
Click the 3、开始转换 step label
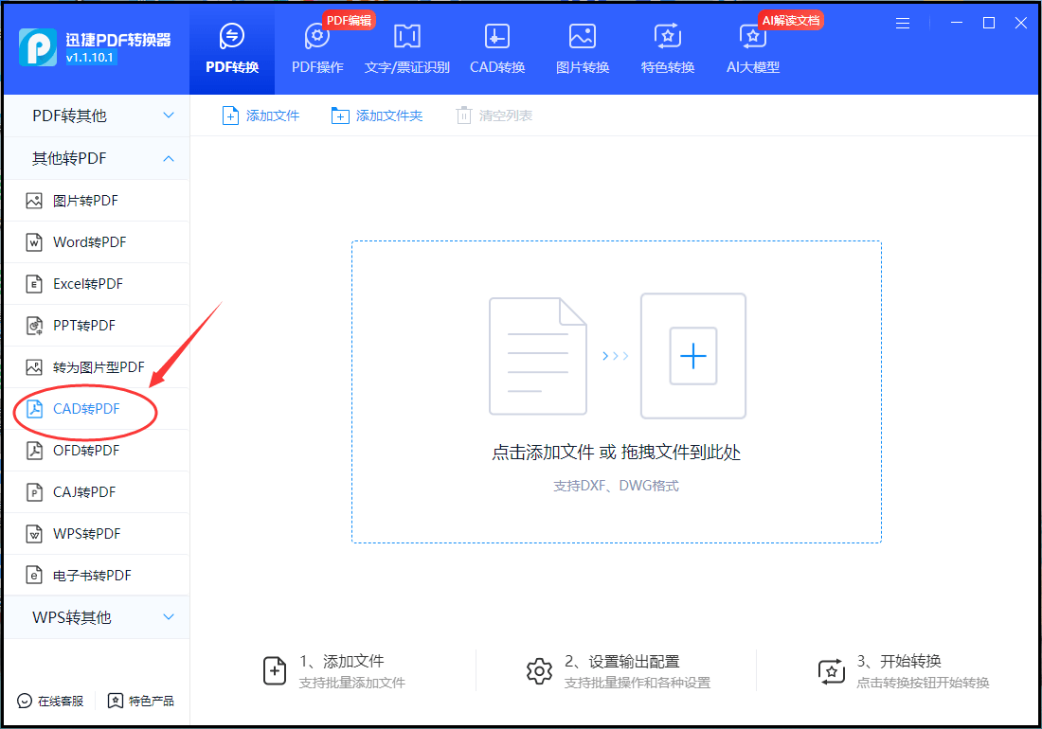899,661
